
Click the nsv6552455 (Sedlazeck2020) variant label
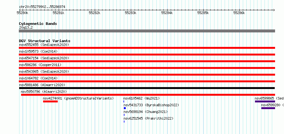coord(44,45)
